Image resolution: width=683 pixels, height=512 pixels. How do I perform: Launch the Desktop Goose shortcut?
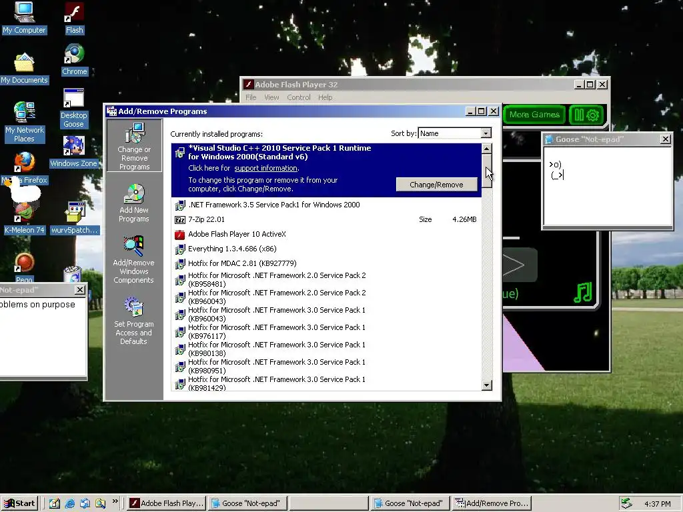(x=73, y=108)
